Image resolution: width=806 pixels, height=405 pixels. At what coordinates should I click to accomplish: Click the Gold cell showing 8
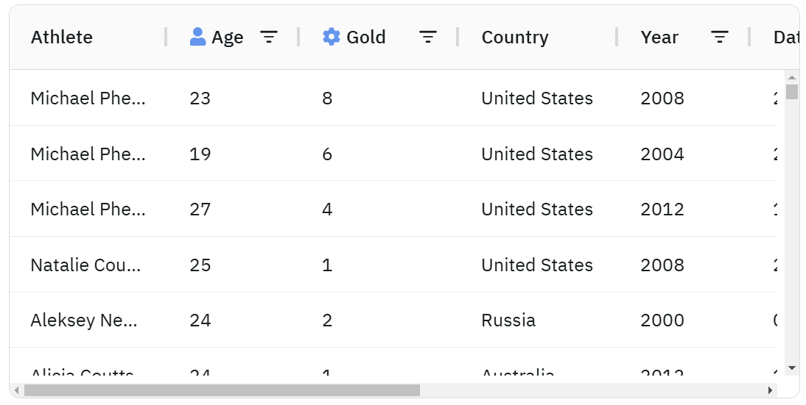(327, 98)
